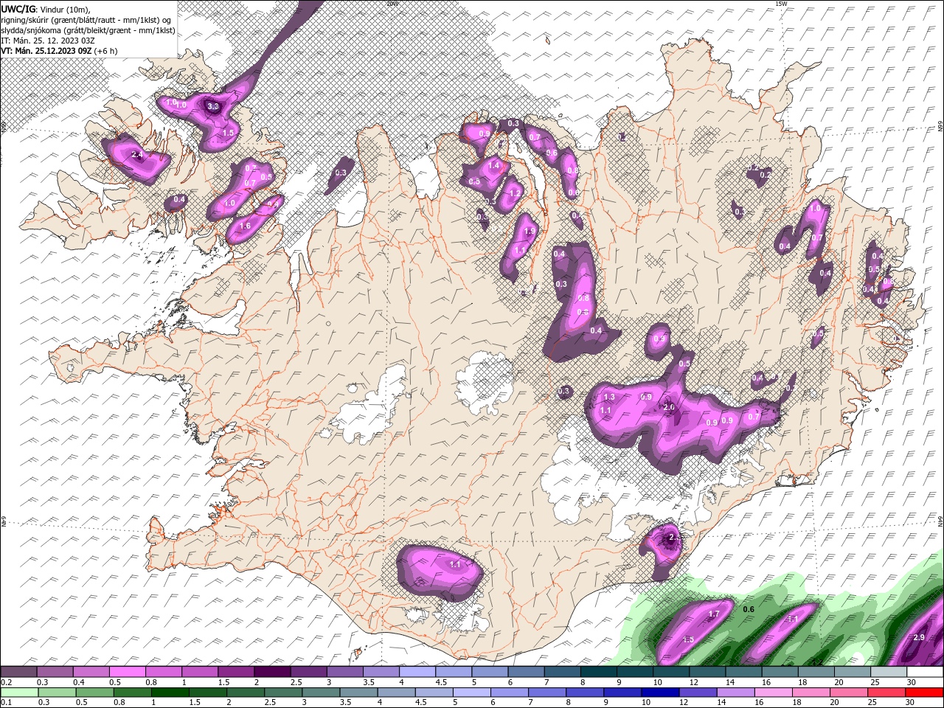The height and width of the screenshot is (708, 944).
Task: Click the '2.4' precipitation value on the map
Action: (x=136, y=155)
